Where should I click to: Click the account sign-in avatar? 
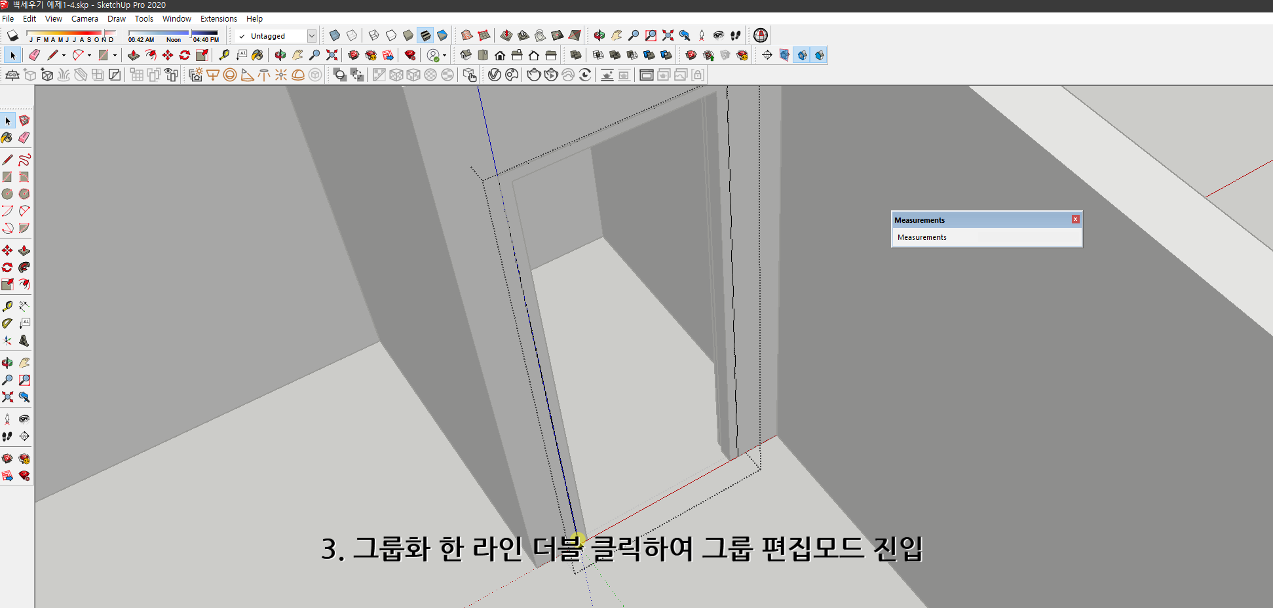click(x=434, y=55)
